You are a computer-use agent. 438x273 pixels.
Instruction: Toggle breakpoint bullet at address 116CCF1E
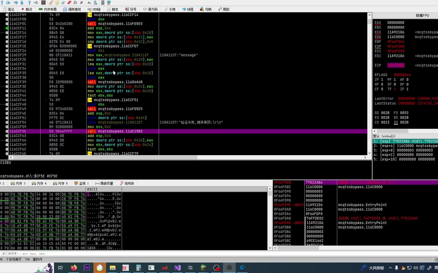(7, 46)
